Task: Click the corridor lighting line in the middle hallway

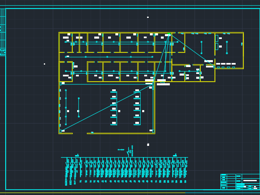Action: 109,57
